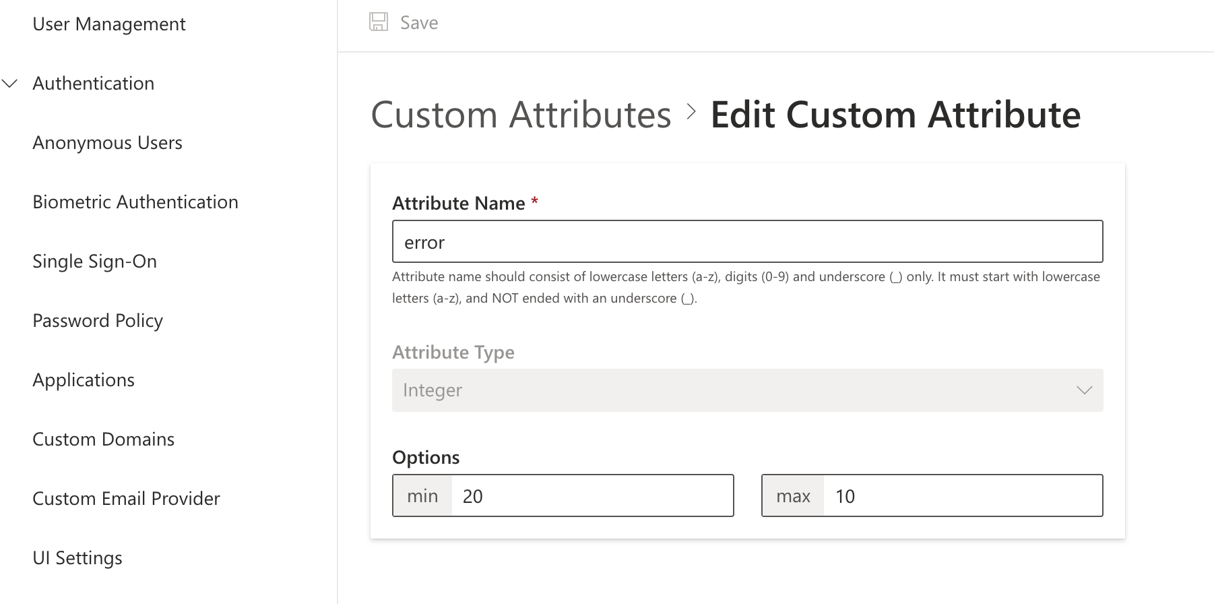
Task: Click the max value input field
Action: (963, 496)
